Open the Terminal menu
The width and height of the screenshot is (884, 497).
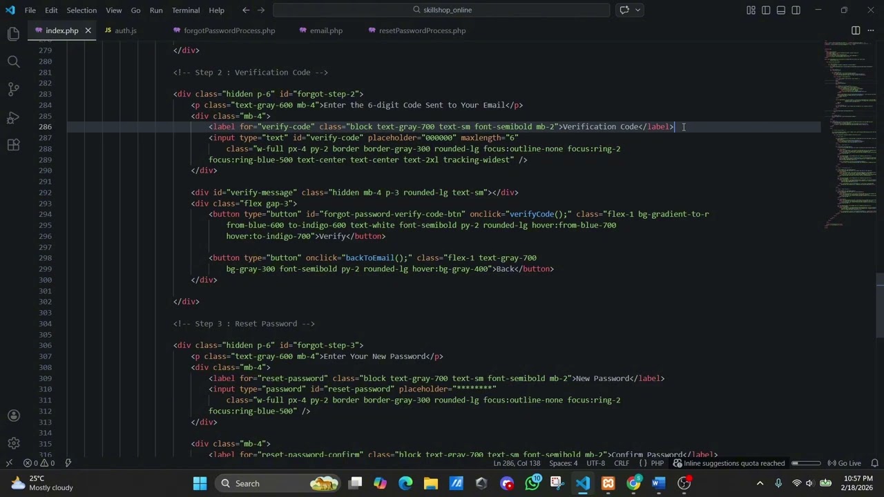(186, 10)
